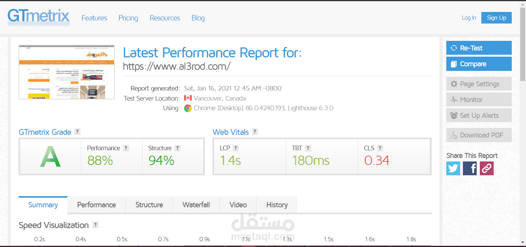Click 0.2s timeline label
This screenshot has width=526, height=247.
[39, 239]
